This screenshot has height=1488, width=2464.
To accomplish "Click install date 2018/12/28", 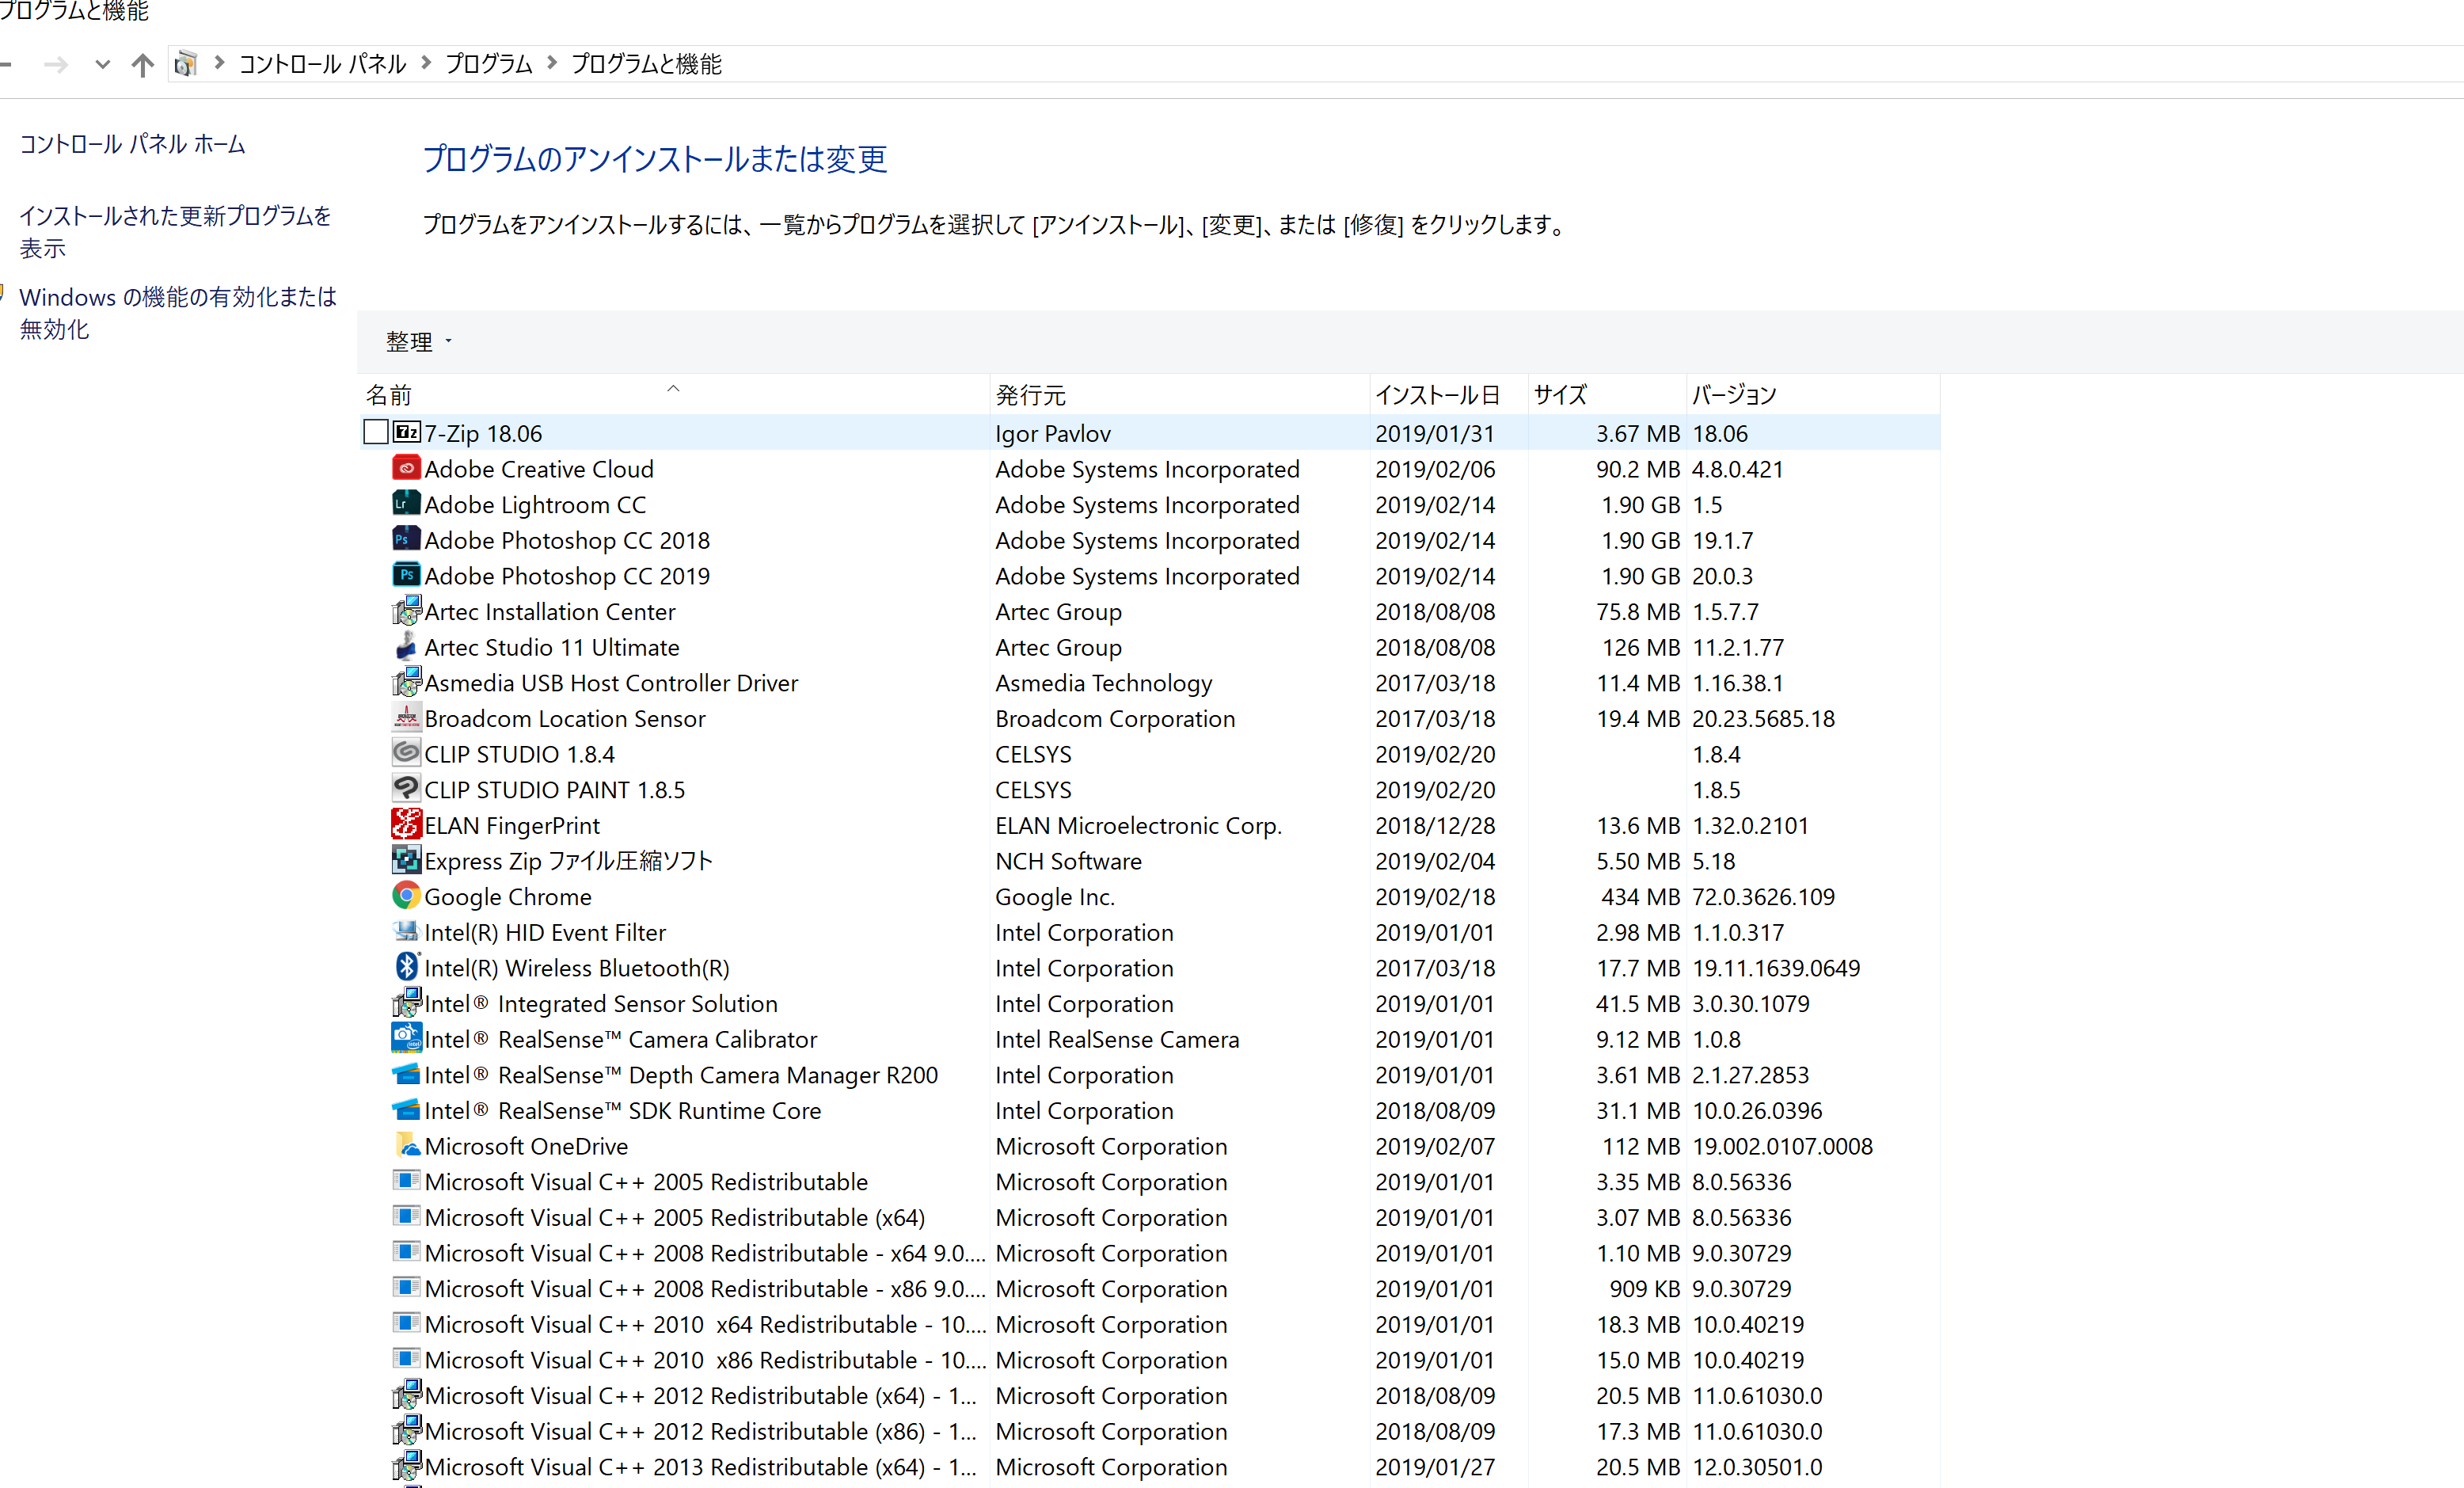I will [1435, 826].
